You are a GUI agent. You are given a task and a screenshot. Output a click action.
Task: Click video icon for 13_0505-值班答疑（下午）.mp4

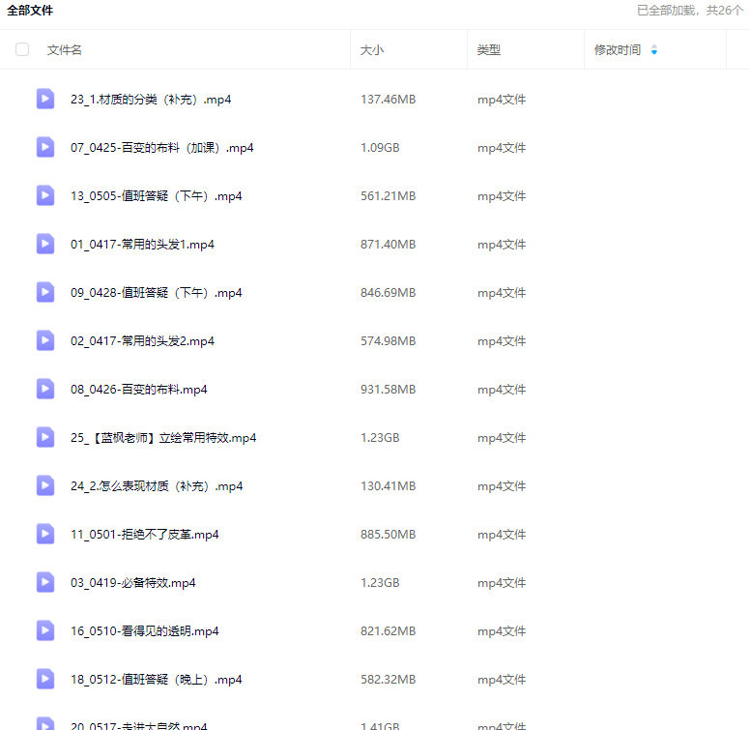[x=45, y=195]
